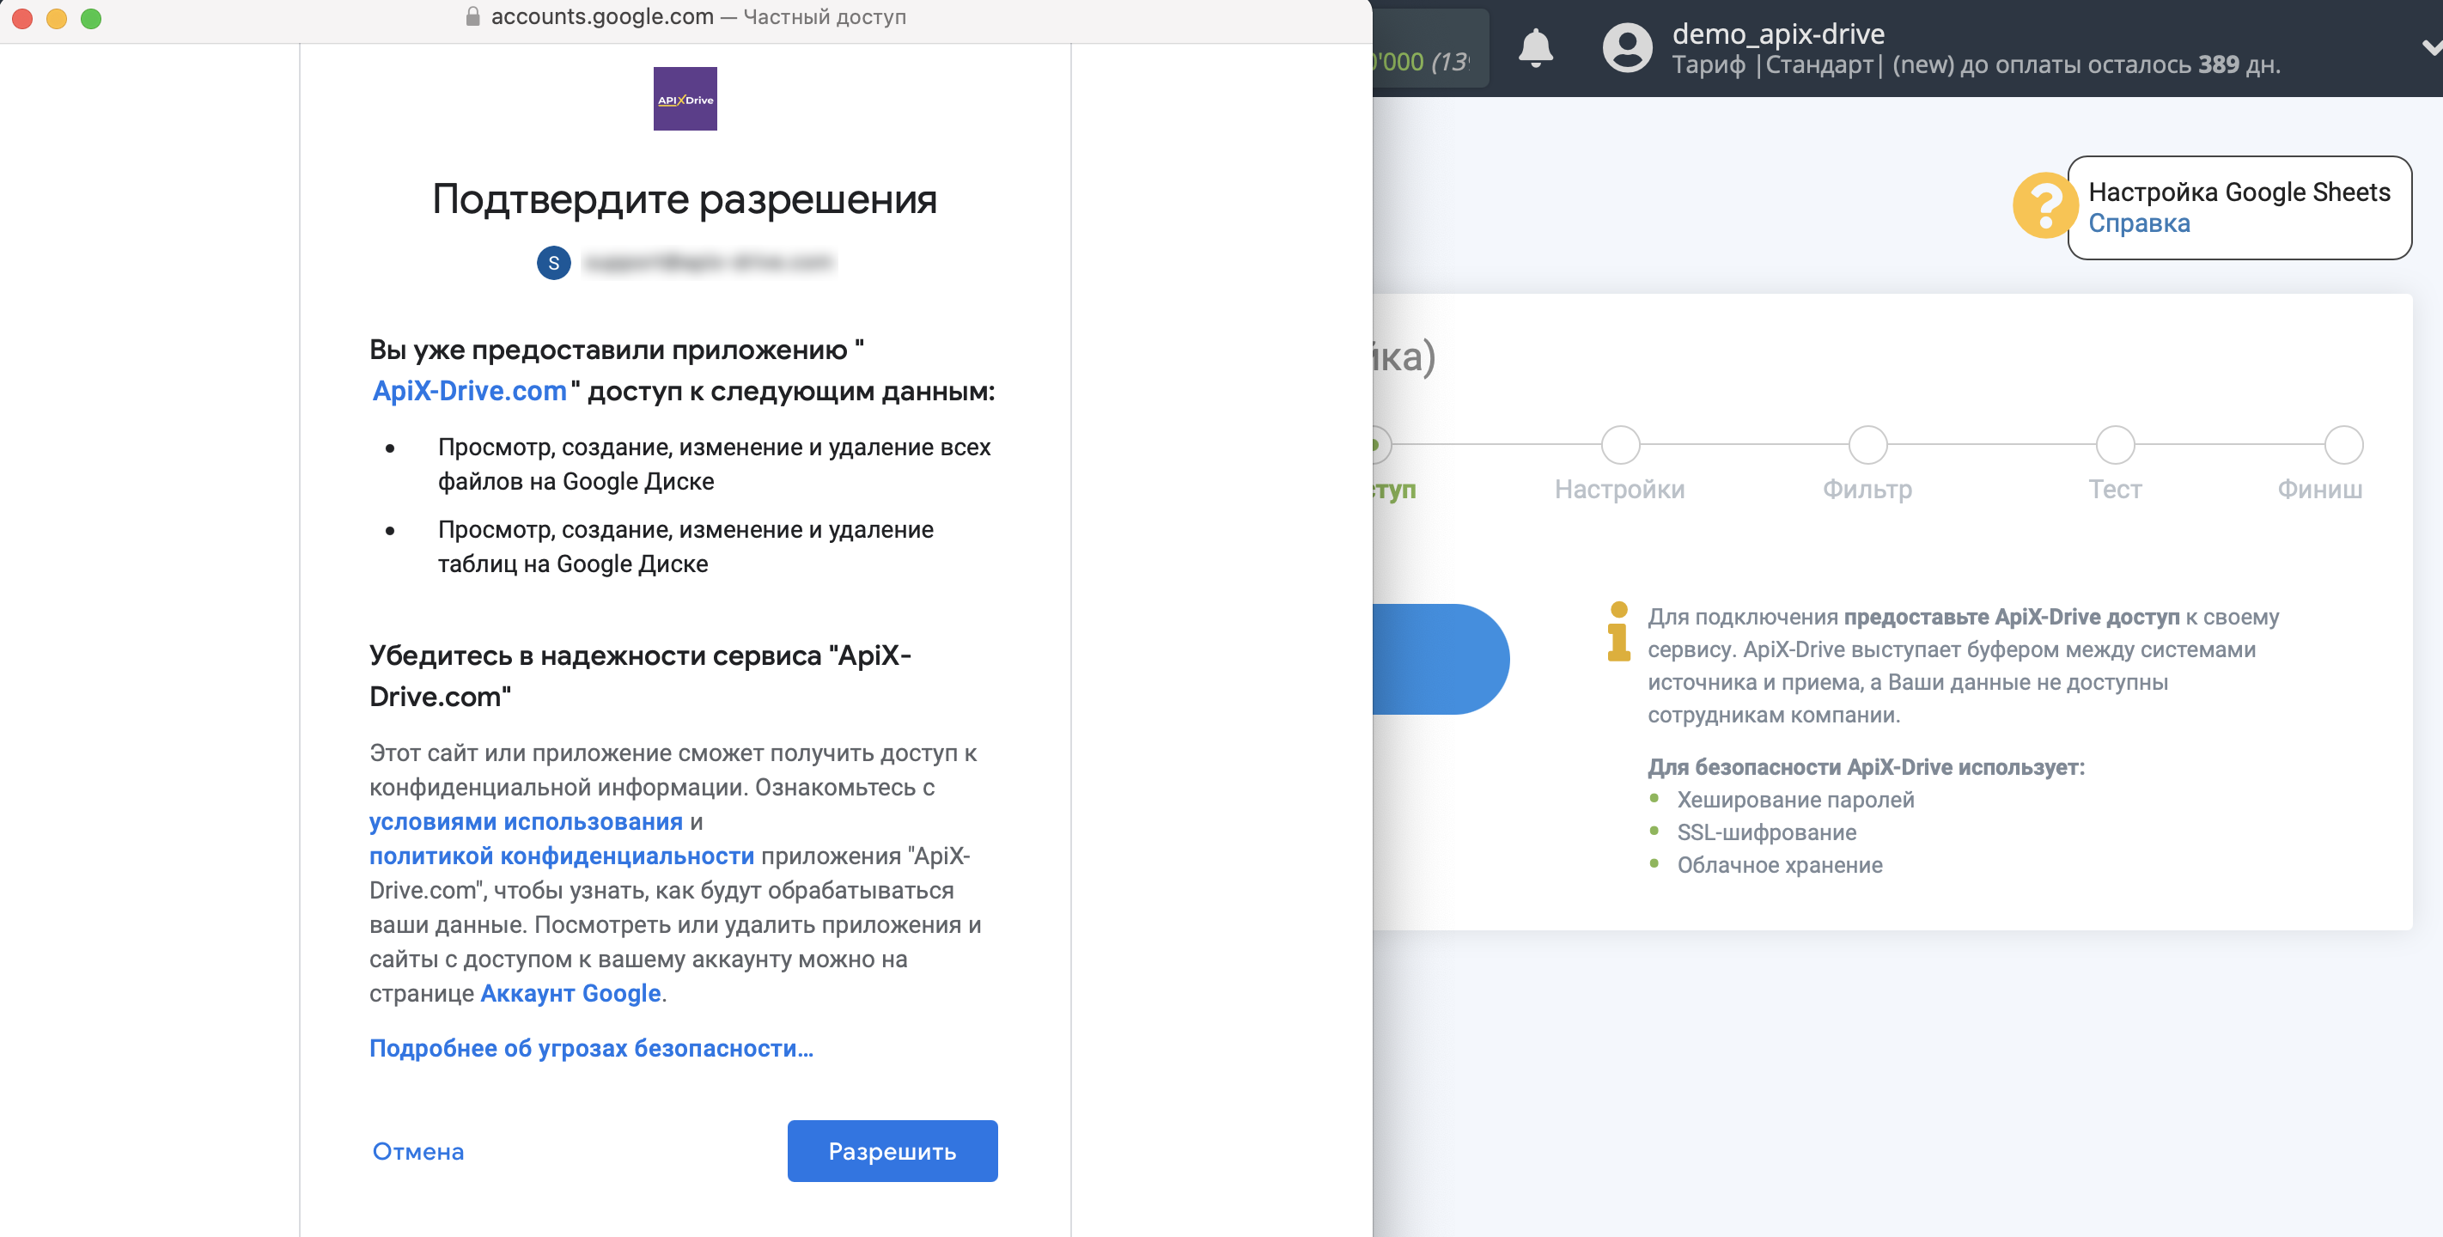
Task: Click the yellow info icon
Action: click(1619, 631)
